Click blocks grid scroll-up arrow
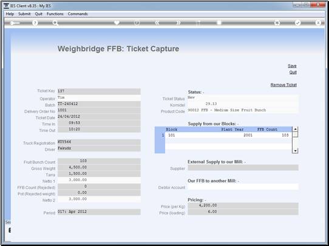 (x=295, y=129)
